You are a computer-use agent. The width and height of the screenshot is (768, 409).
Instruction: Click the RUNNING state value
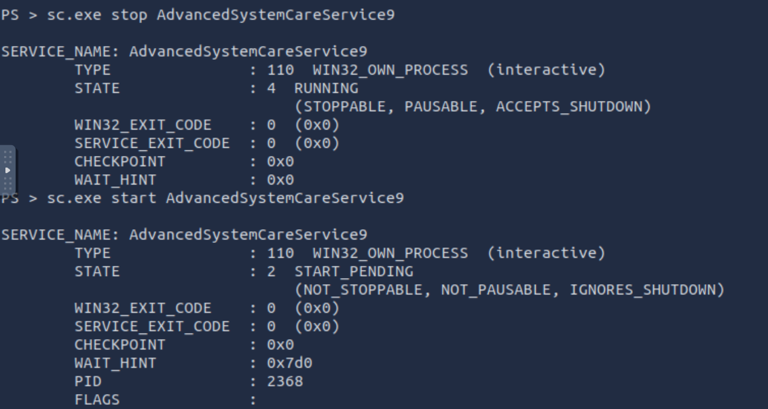click(x=326, y=88)
